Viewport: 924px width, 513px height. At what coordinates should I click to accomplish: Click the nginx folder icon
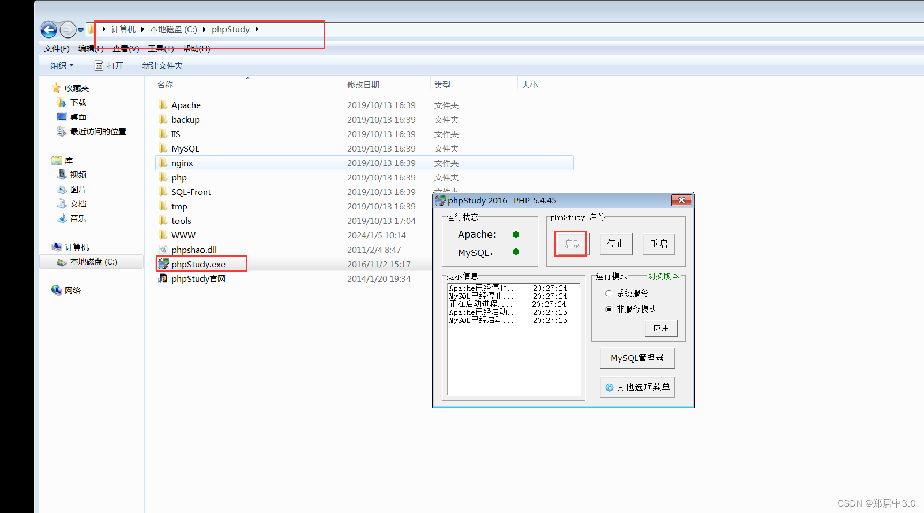click(163, 162)
